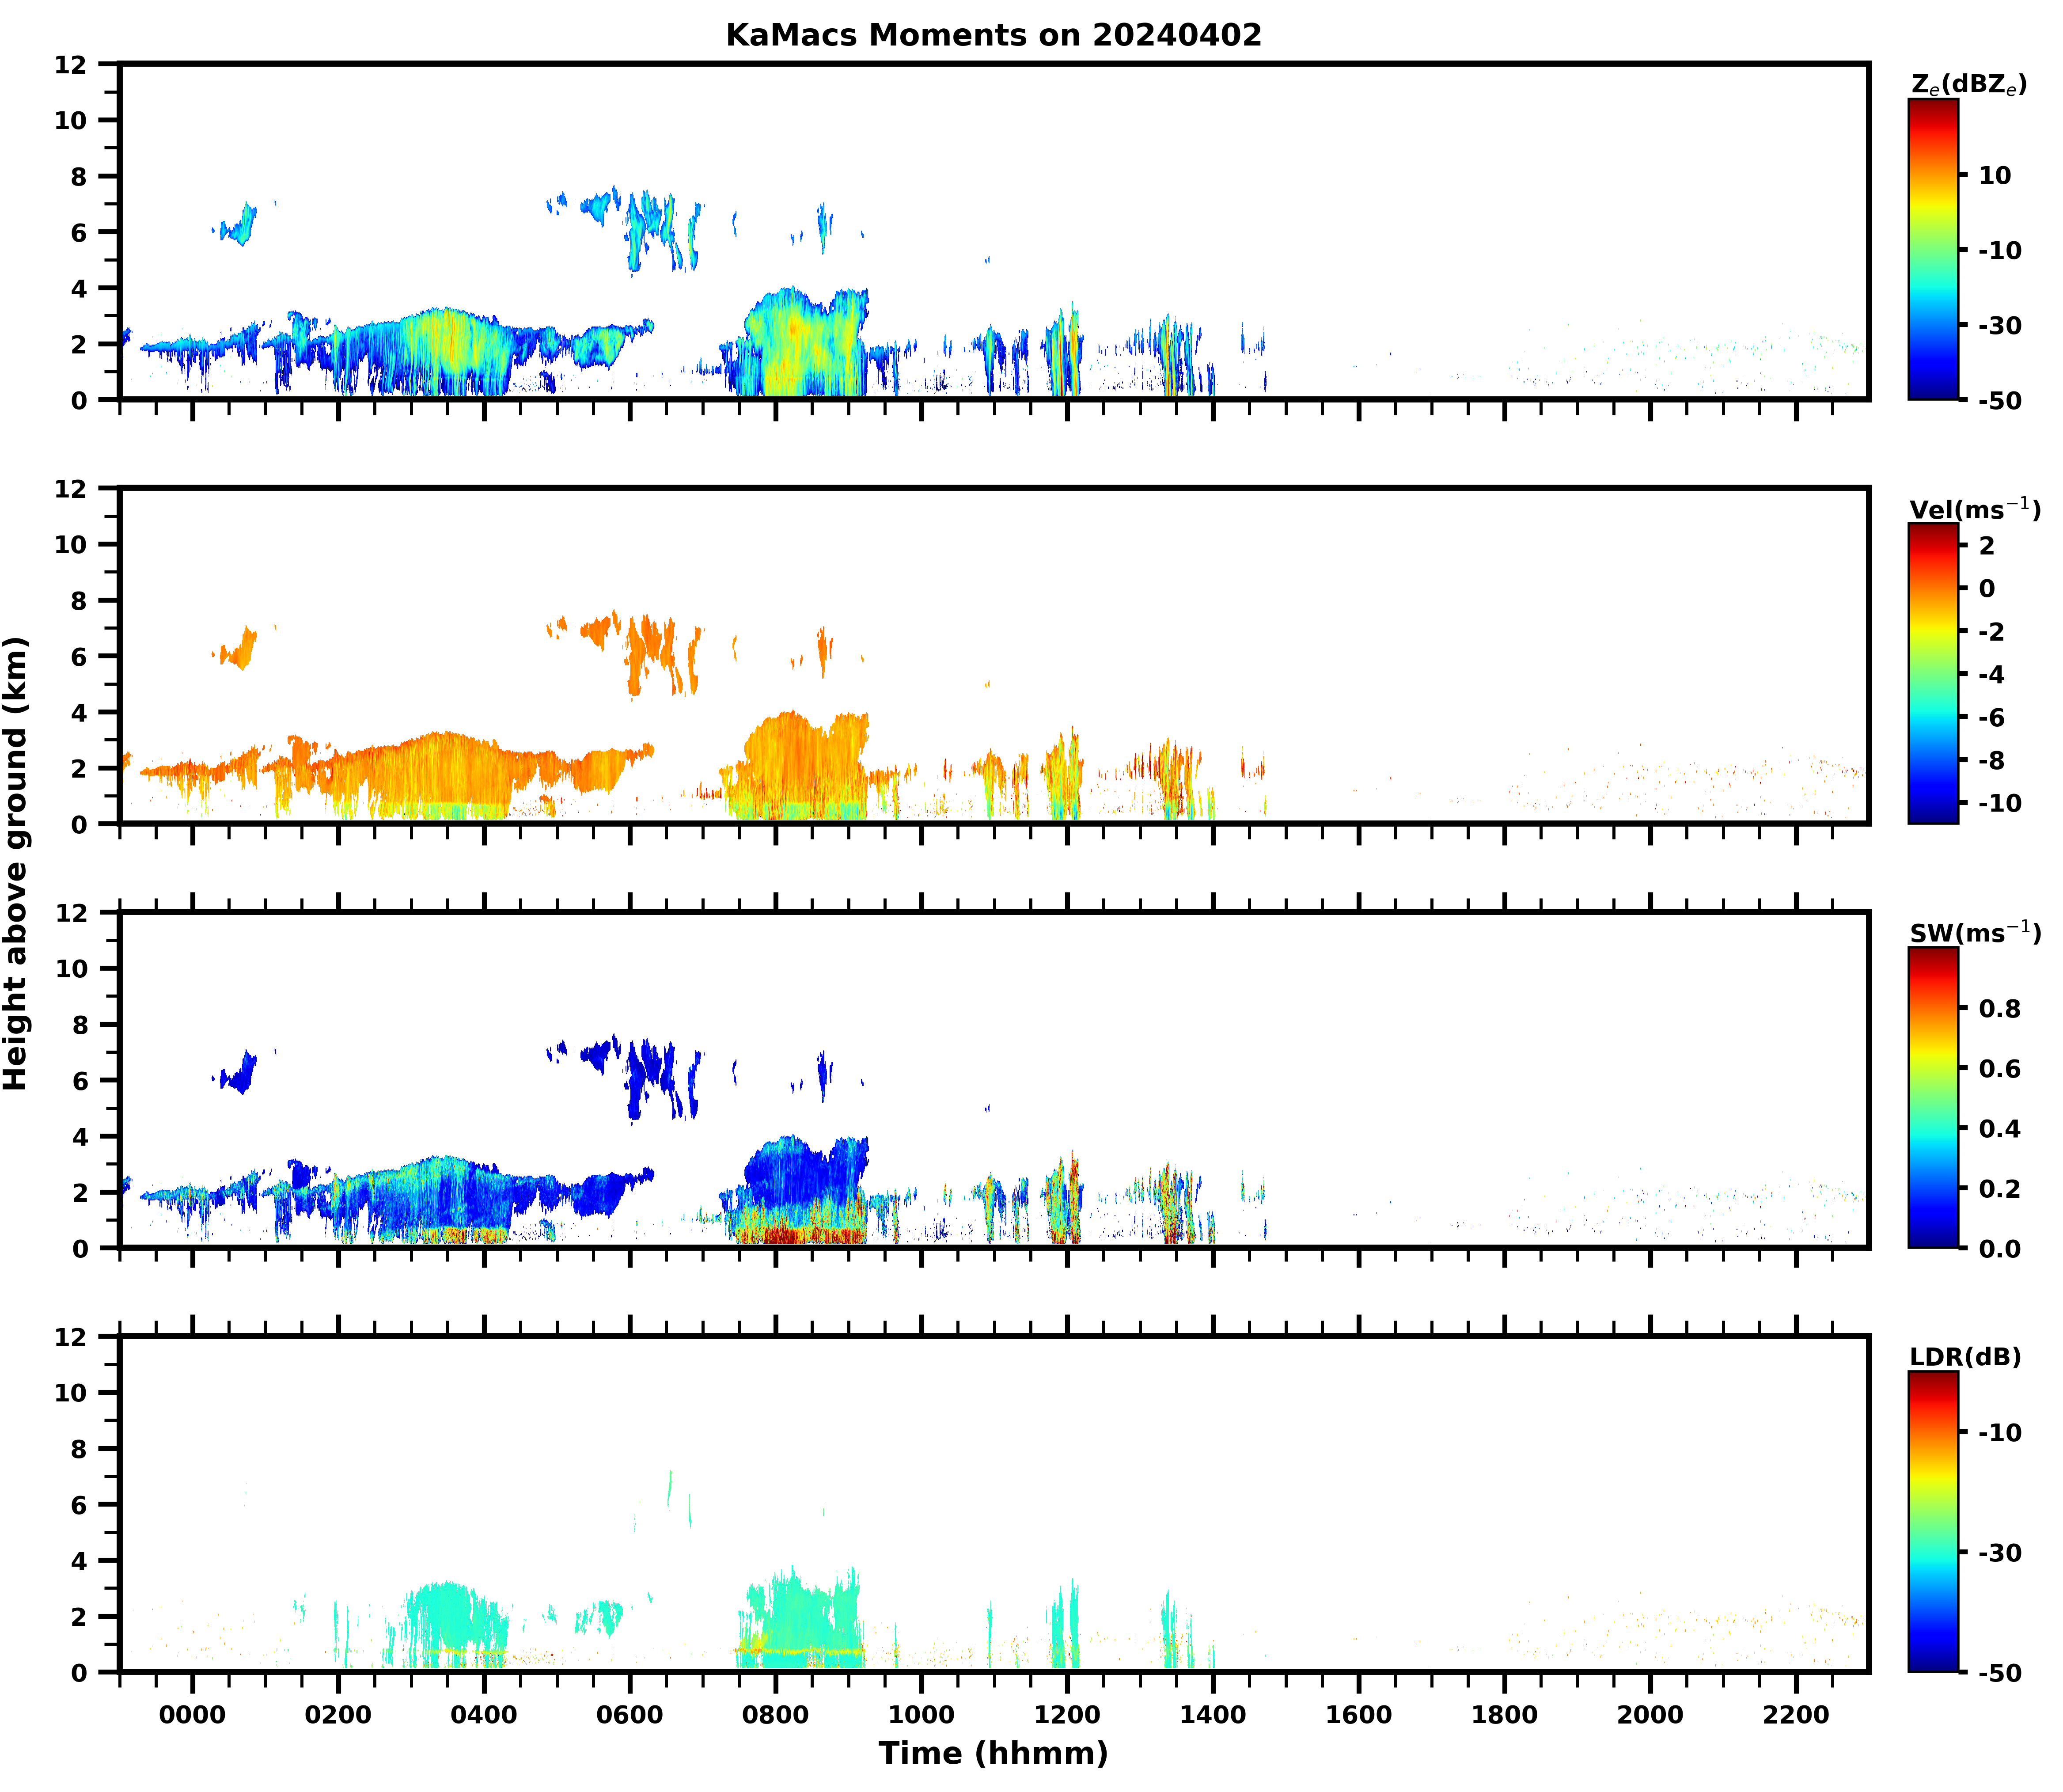
Task: Click the 2000 time tick label
Action: [x=1650, y=1715]
